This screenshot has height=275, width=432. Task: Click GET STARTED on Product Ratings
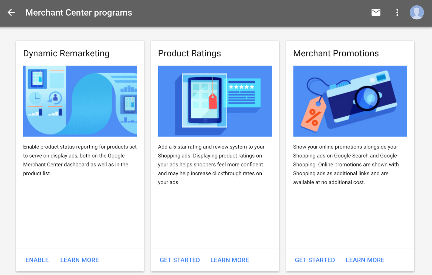[180, 260]
